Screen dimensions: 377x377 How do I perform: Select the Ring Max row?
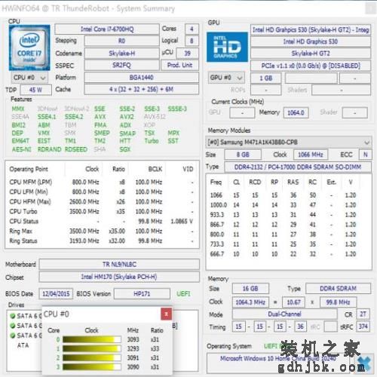(102, 231)
